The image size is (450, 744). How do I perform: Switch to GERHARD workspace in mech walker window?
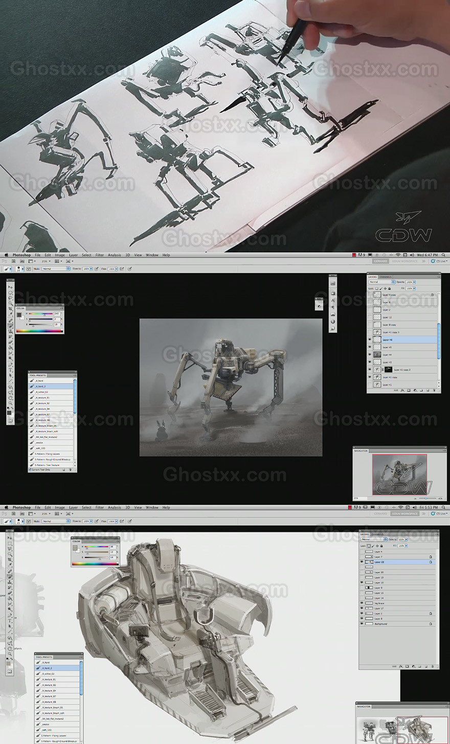pyautogui.click(x=380, y=261)
